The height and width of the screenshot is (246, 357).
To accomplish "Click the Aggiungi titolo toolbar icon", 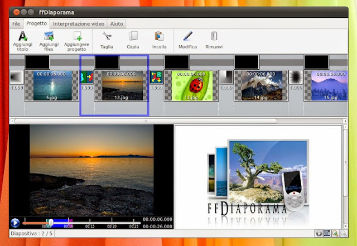I will point(22,36).
